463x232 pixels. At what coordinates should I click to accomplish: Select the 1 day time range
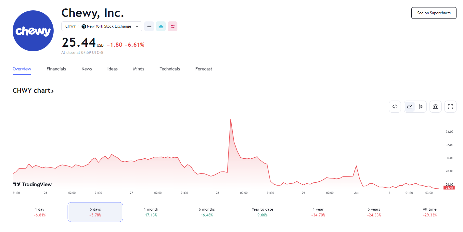click(x=40, y=212)
